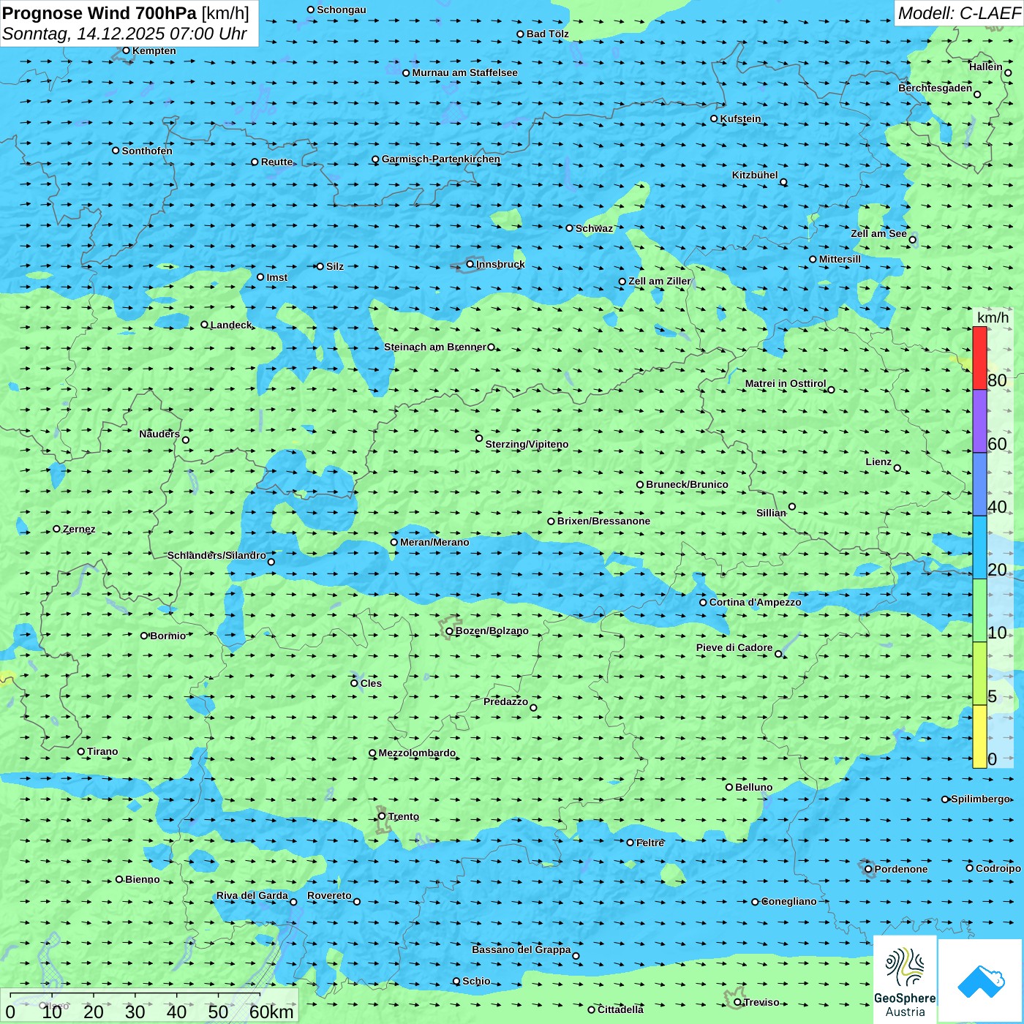Click the 'Sterzing/Vipiteno' label
This screenshot has width=1024, height=1024.
[527, 444]
